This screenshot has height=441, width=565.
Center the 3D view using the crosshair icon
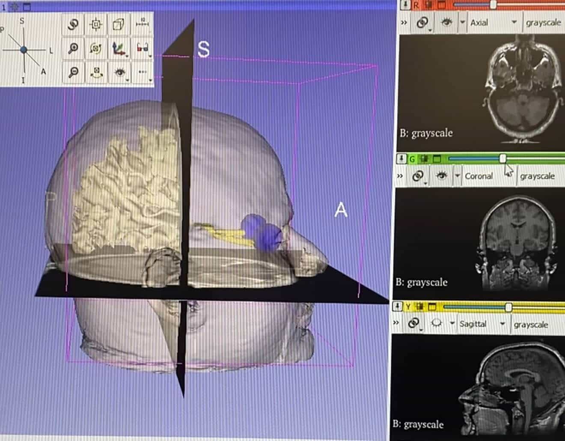pyautogui.click(x=95, y=24)
